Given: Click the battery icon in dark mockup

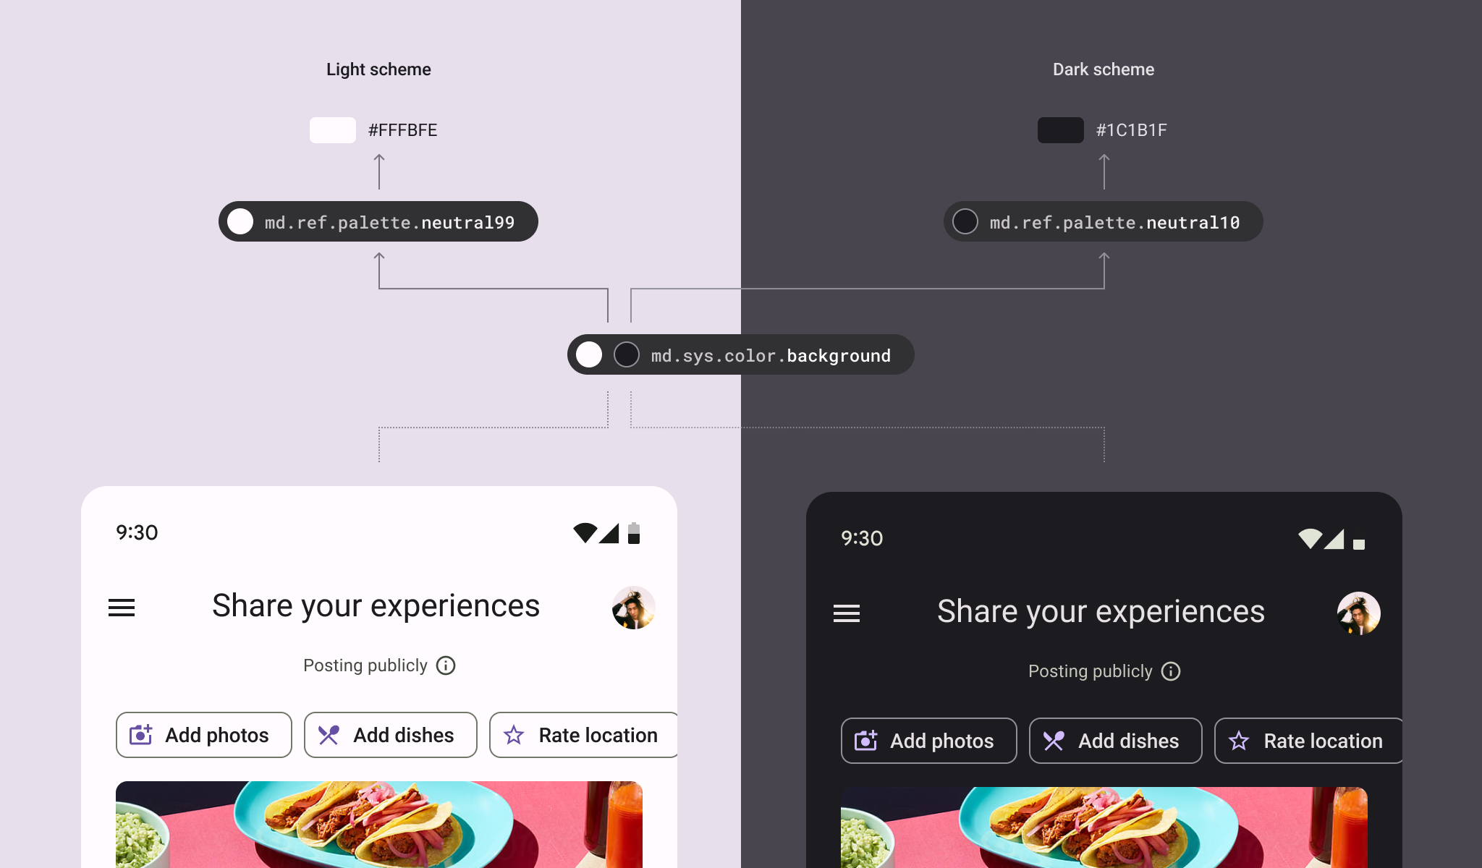Looking at the screenshot, I should tap(1359, 542).
